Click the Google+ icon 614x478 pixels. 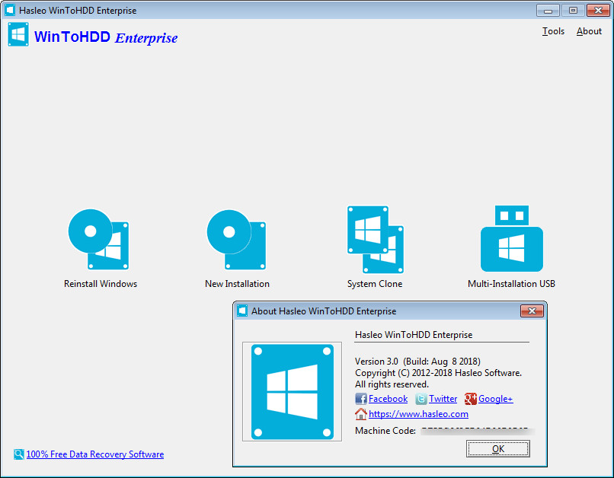point(470,399)
